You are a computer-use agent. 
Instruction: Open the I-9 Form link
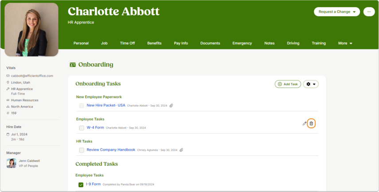tap(93, 184)
